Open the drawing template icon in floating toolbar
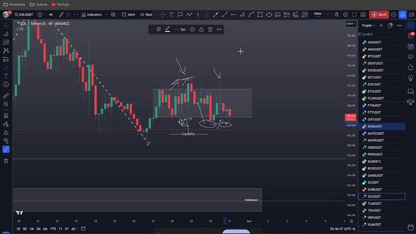 pos(159,29)
